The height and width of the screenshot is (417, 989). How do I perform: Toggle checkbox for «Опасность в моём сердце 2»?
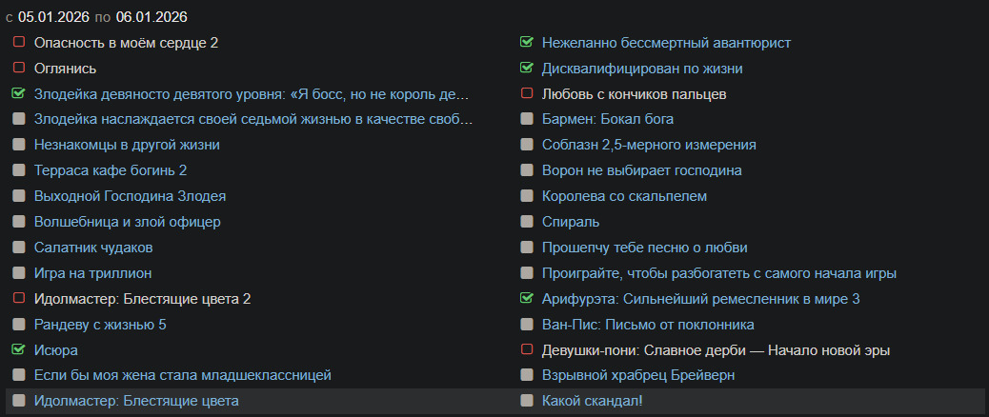click(x=18, y=43)
